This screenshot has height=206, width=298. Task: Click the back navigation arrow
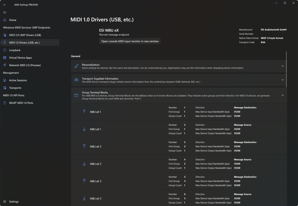pyautogui.click(x=4, y=4)
